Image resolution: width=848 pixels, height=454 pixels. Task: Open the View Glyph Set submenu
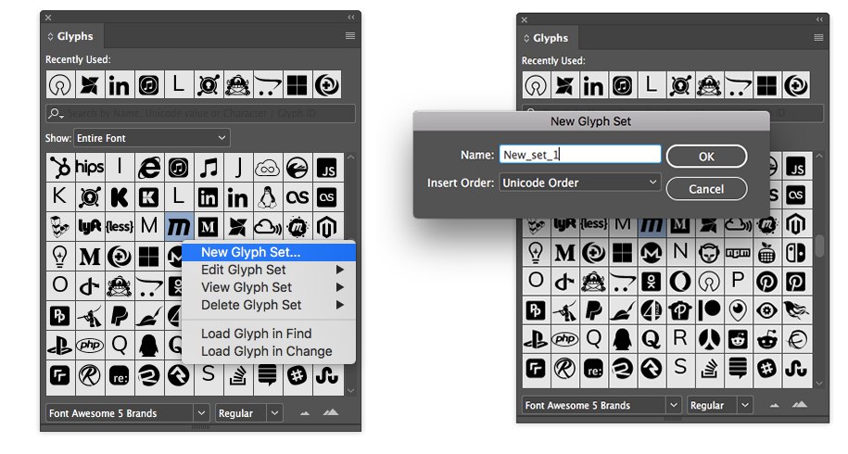pyautogui.click(x=269, y=287)
